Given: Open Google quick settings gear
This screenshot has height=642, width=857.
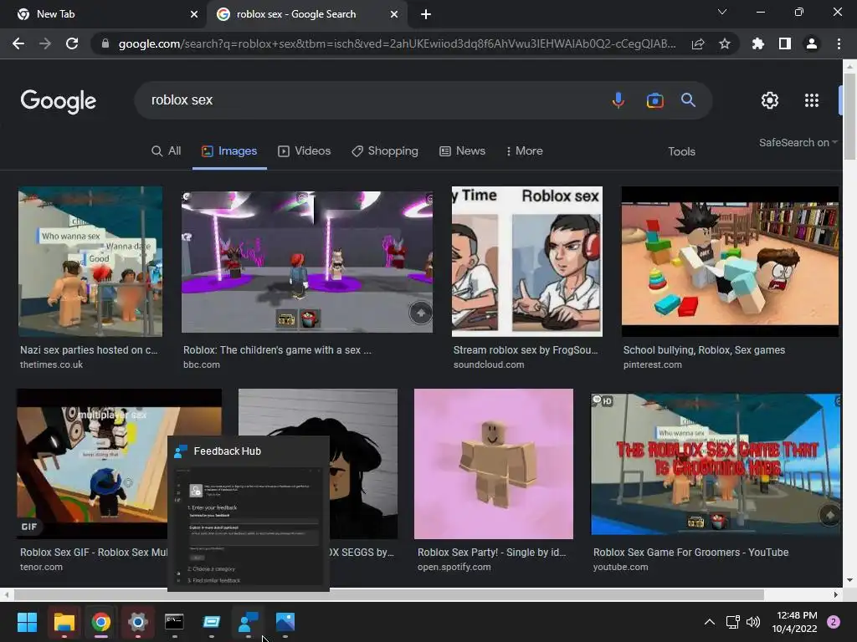Looking at the screenshot, I should coord(770,100).
